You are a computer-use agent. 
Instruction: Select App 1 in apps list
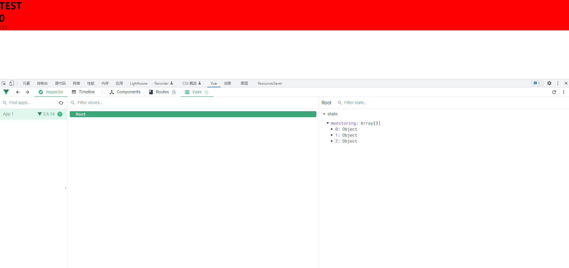click(34, 114)
